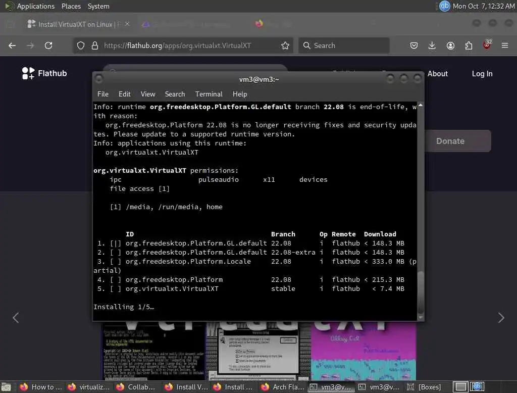This screenshot has width=517, height=393.
Task: Open terminal Terminal menu
Action: pyautogui.click(x=209, y=94)
